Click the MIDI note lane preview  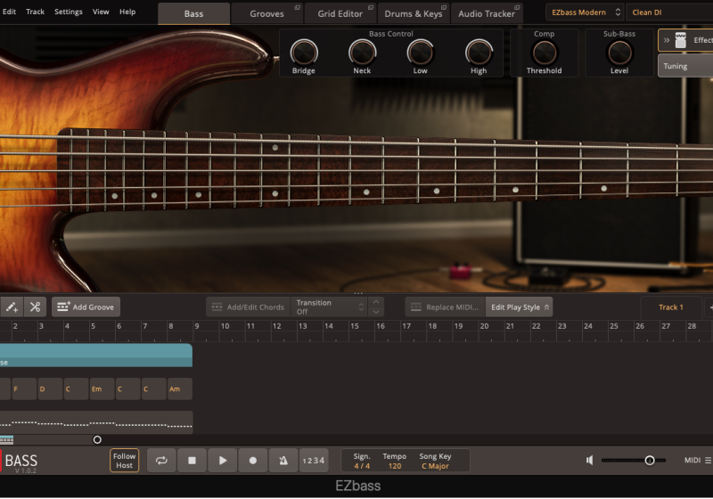pos(96,422)
